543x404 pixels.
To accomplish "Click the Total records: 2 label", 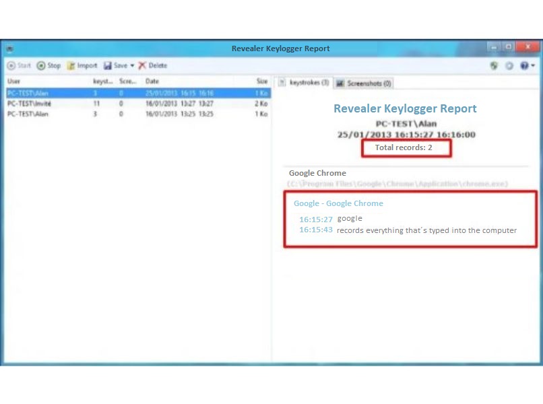I will (406, 147).
